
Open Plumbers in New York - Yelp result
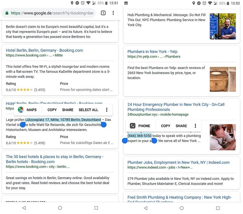tap(152, 52)
